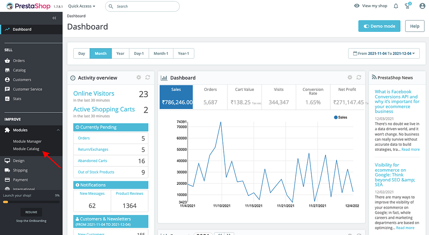Select the Sales metric tab

tap(176, 97)
